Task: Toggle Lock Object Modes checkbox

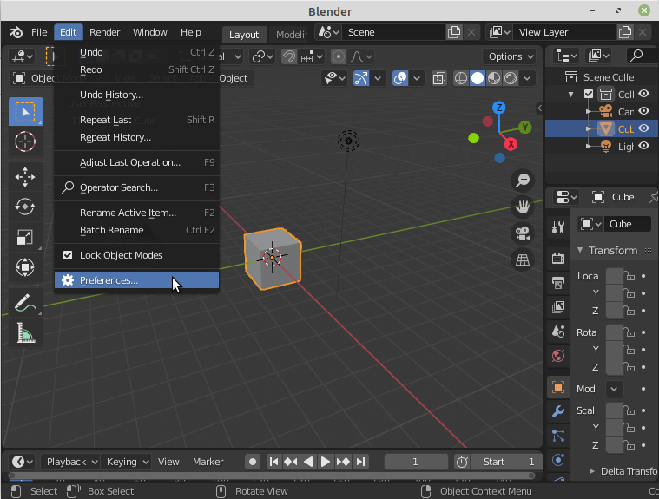Action: [x=68, y=255]
